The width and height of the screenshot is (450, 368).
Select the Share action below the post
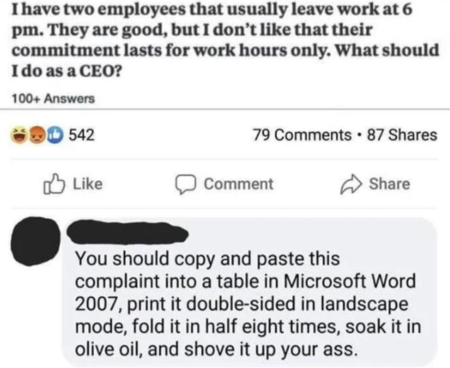point(389,184)
